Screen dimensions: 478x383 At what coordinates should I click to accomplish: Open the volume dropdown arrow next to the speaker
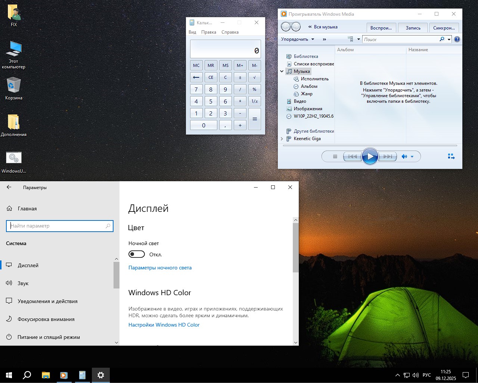pyautogui.click(x=412, y=157)
